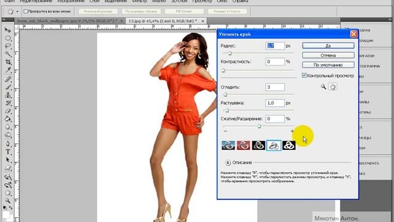Image resolution: width=394 pixels, height=222 pixels.
Task: Select the Shape tool in toolbox
Action: [x=8, y=168]
